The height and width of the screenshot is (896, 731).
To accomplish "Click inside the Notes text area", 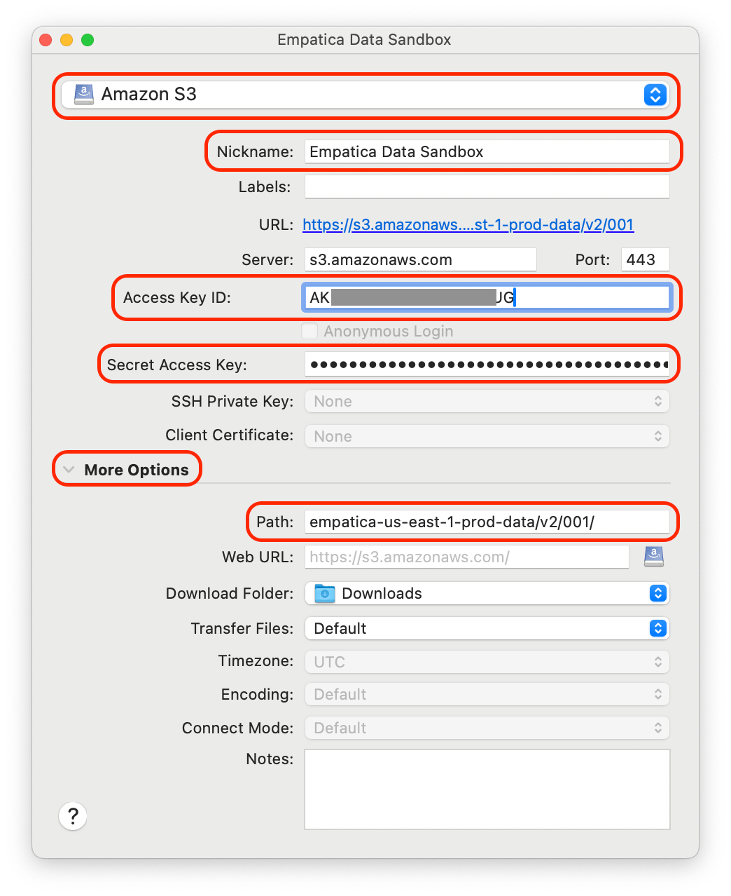I will coord(486,789).
